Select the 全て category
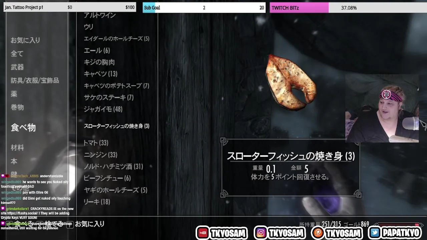Viewport: 427px width, 240px height. coord(17,54)
